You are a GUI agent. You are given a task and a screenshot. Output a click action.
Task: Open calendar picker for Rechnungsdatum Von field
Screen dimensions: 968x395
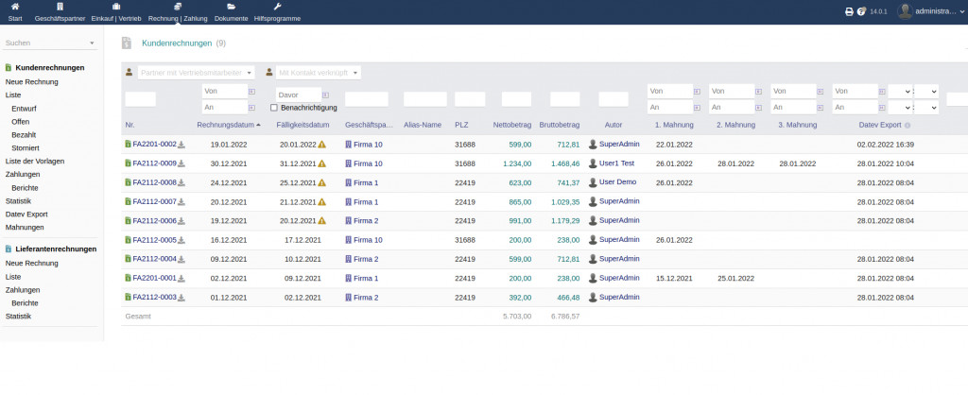[252, 91]
